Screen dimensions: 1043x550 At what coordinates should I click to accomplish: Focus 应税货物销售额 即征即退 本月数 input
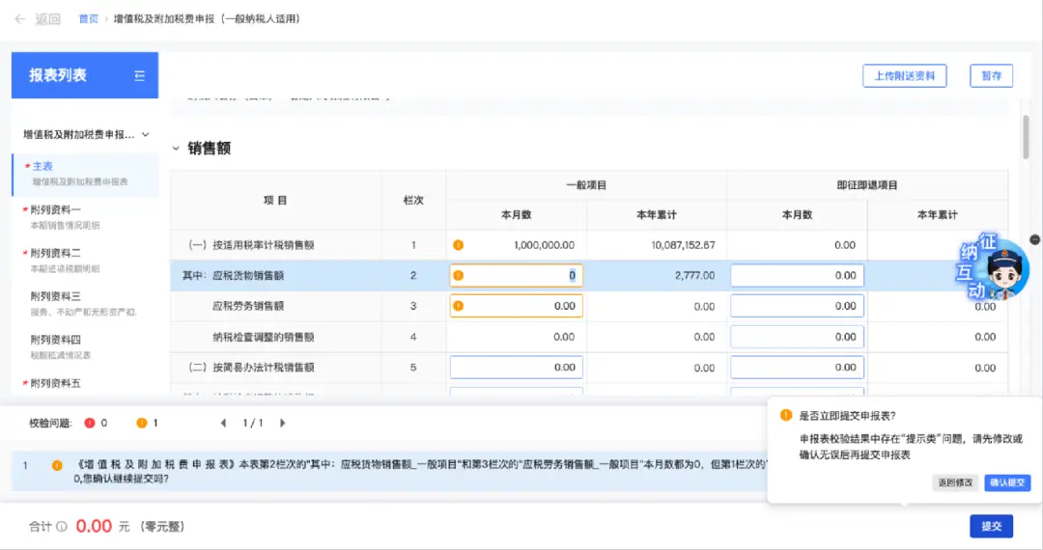(x=797, y=276)
